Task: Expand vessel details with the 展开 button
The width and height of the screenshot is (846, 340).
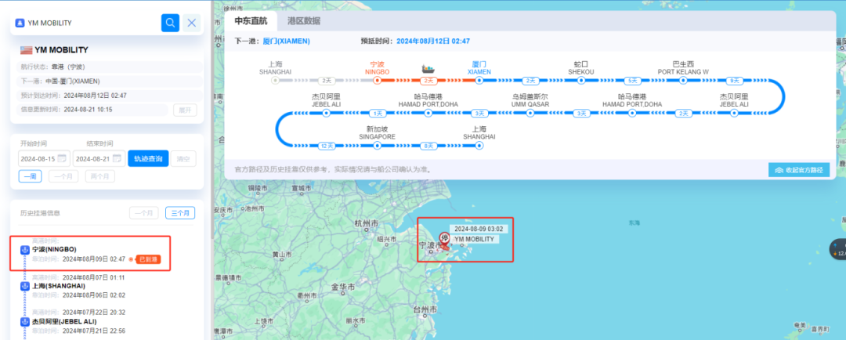Action: tap(185, 110)
